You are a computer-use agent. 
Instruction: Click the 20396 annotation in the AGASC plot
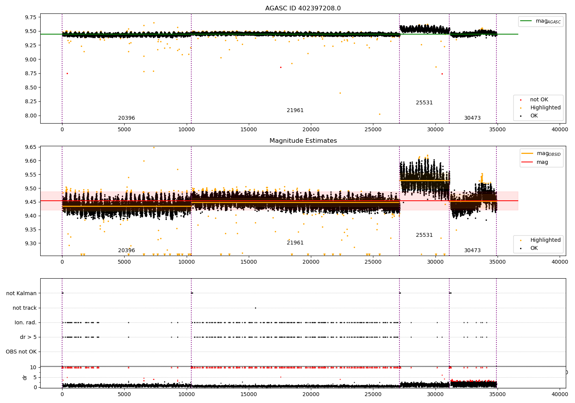(x=127, y=118)
